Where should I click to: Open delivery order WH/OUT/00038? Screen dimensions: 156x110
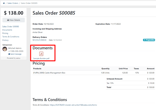pyautogui.click(x=39, y=40)
